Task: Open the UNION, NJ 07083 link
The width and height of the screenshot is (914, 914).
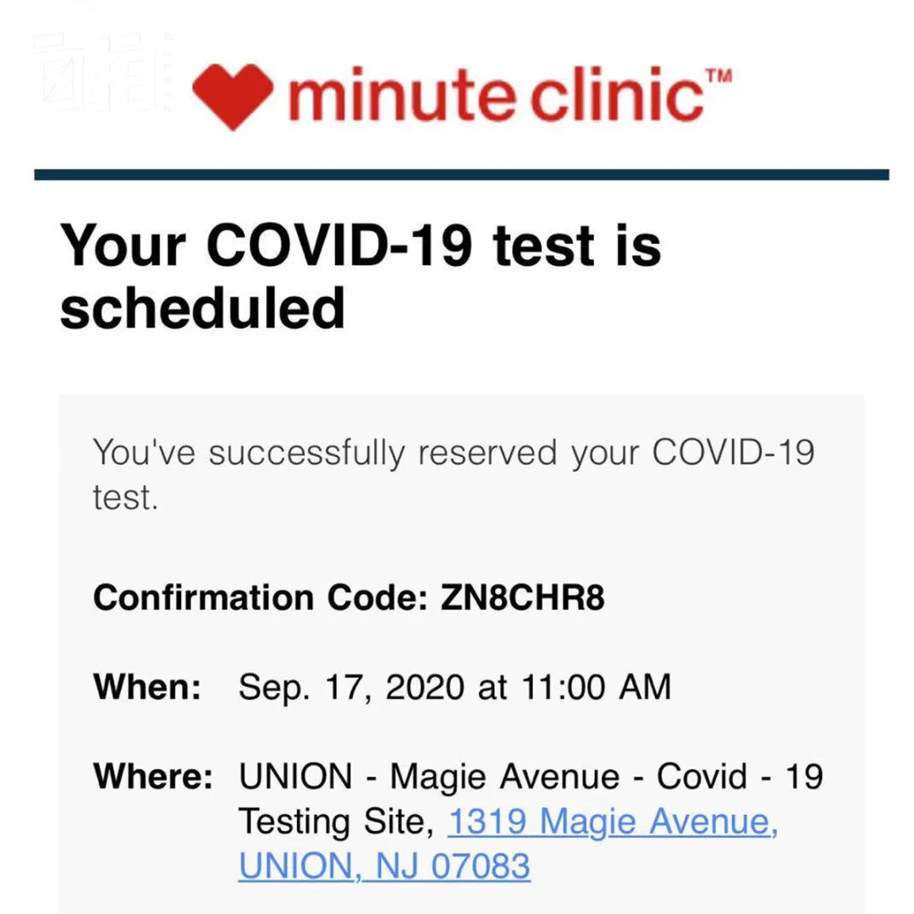Action: click(384, 866)
